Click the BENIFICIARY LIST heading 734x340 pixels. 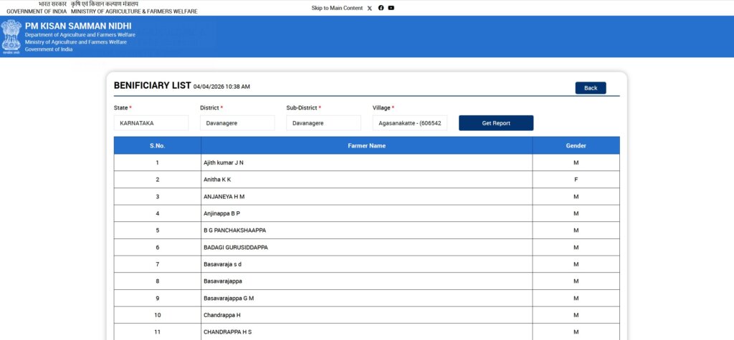(x=152, y=86)
